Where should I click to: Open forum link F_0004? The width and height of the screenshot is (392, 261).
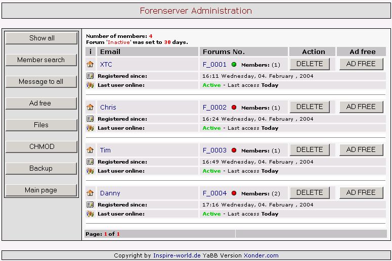[x=214, y=193]
